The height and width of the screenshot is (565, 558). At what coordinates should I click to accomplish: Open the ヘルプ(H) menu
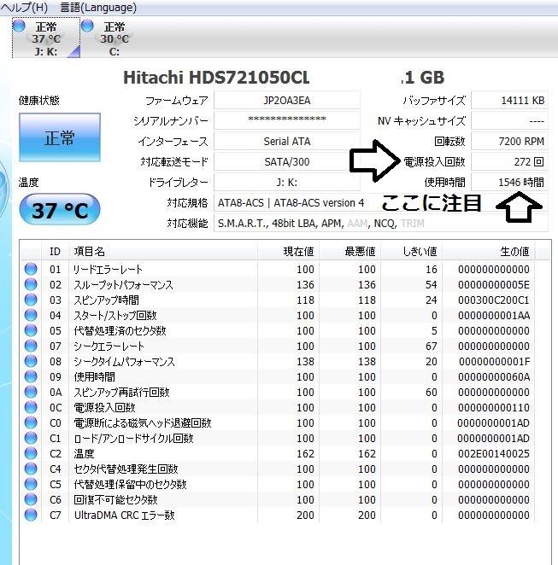25,7
